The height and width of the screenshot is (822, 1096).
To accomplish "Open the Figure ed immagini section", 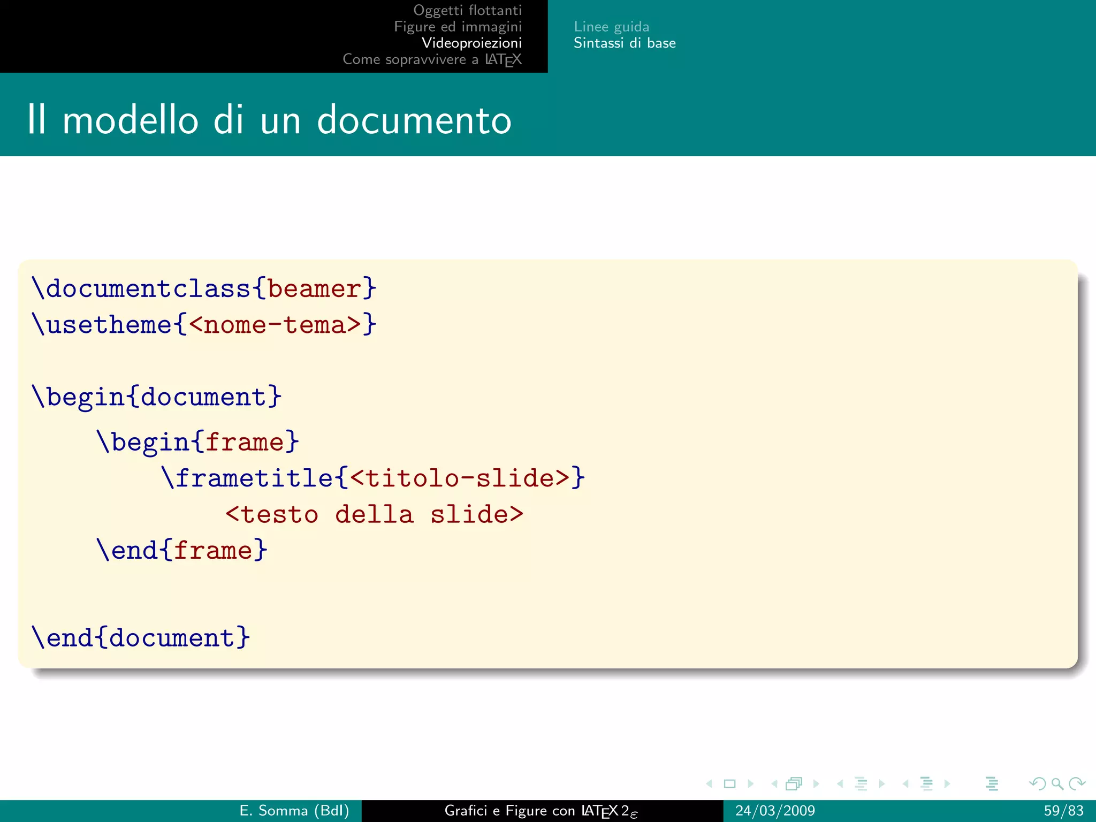I will (458, 27).
